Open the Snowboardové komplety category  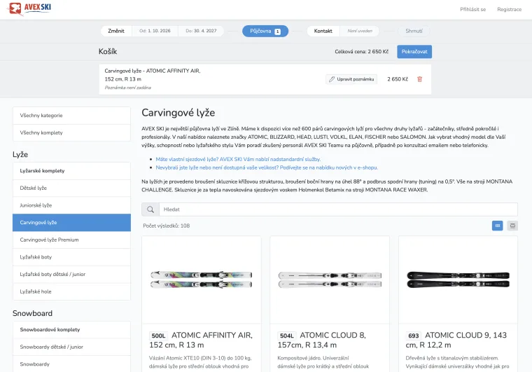click(71, 329)
